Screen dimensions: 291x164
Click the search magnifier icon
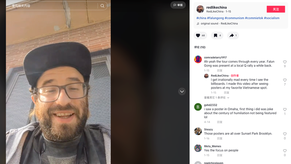click(x=102, y=6)
